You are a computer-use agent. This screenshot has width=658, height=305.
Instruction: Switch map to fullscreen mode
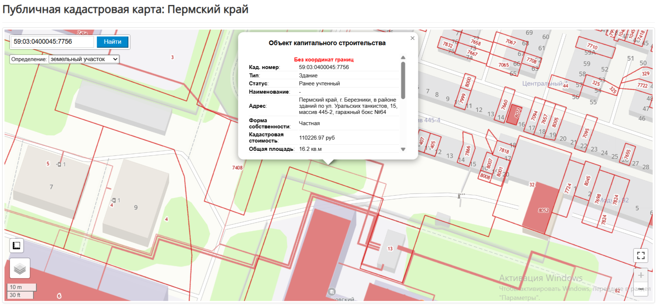pyautogui.click(x=641, y=255)
